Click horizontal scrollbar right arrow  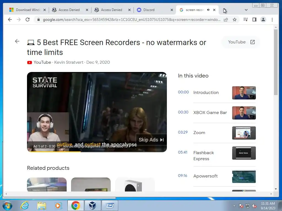(x=271, y=194)
